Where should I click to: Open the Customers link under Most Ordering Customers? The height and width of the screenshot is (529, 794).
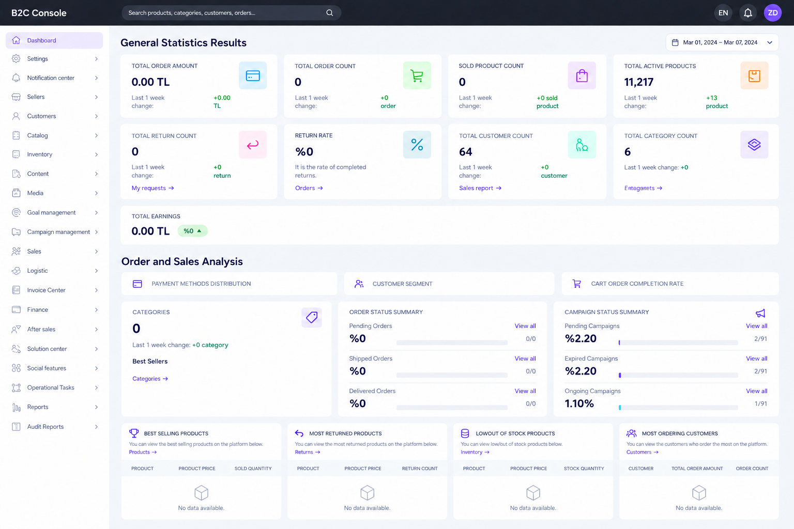click(x=643, y=452)
